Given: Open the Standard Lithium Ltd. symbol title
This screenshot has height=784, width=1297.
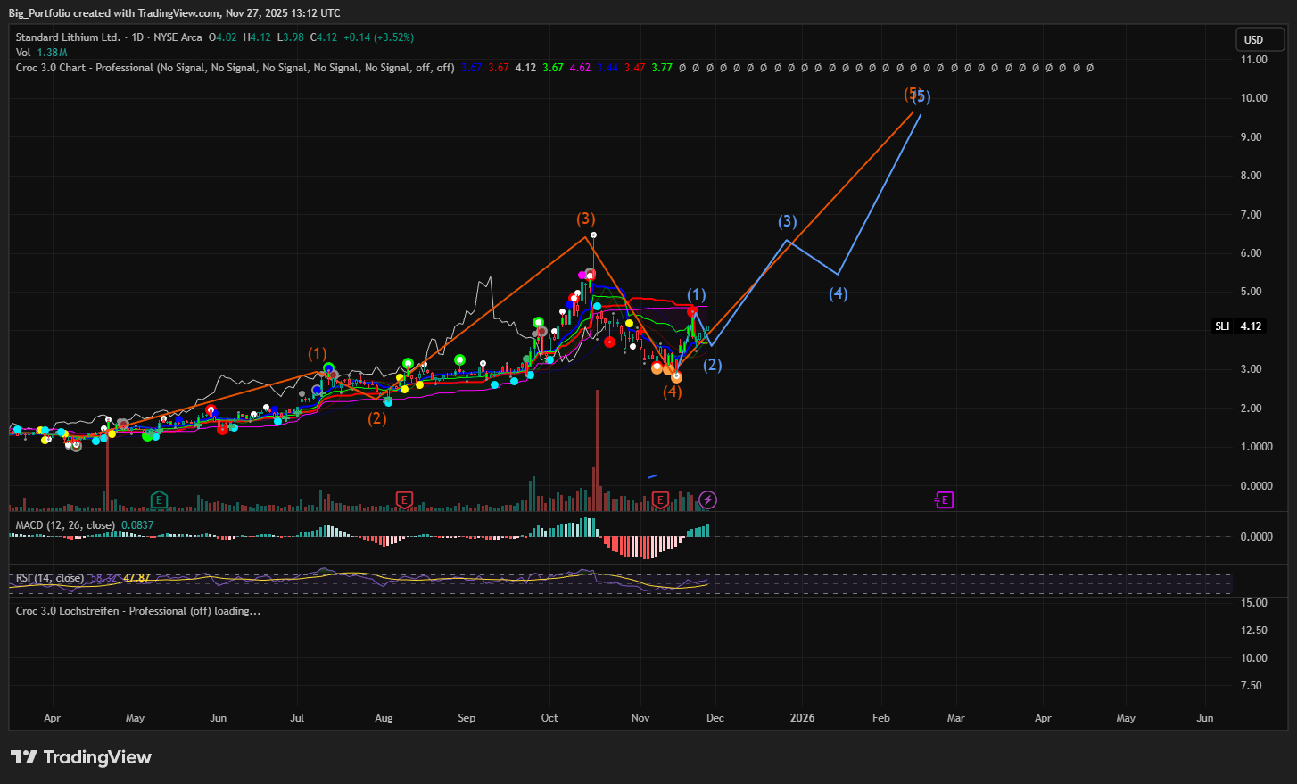Looking at the screenshot, I should coord(68,37).
